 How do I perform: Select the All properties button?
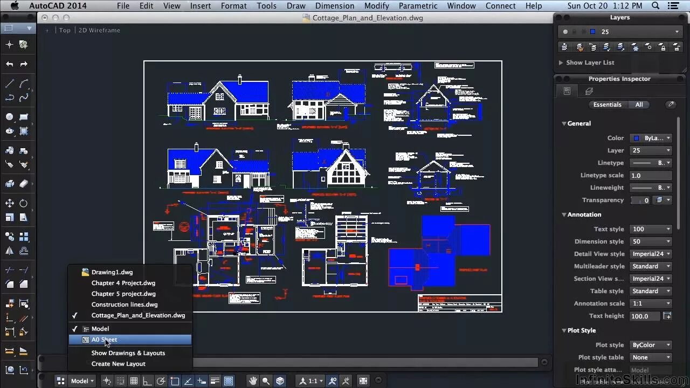[639, 105]
